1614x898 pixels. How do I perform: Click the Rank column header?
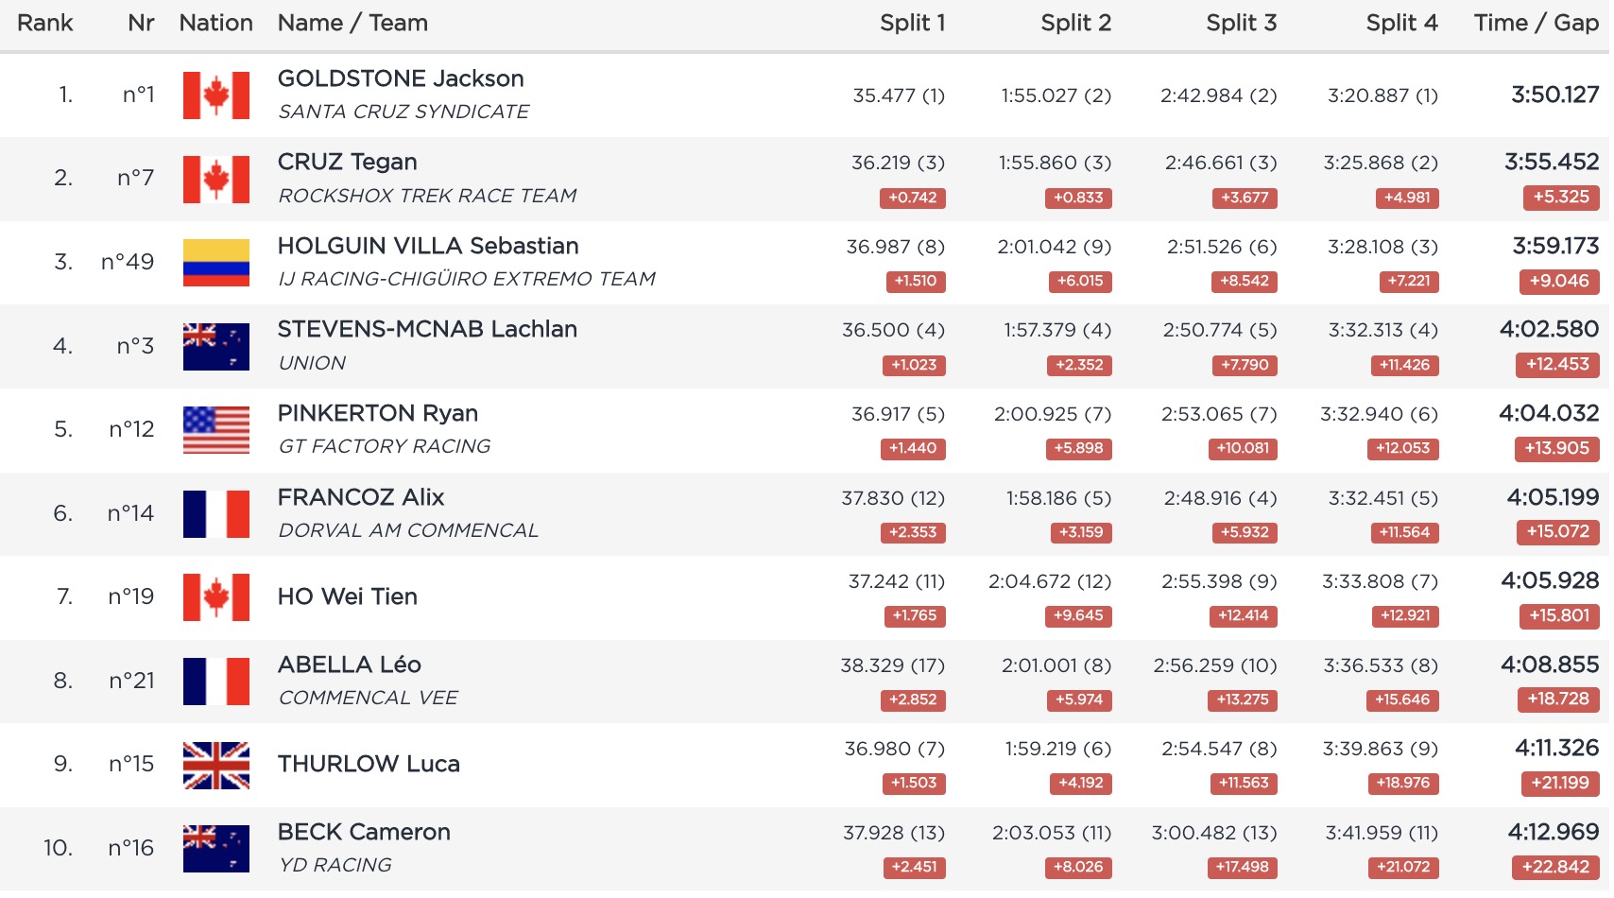click(45, 24)
